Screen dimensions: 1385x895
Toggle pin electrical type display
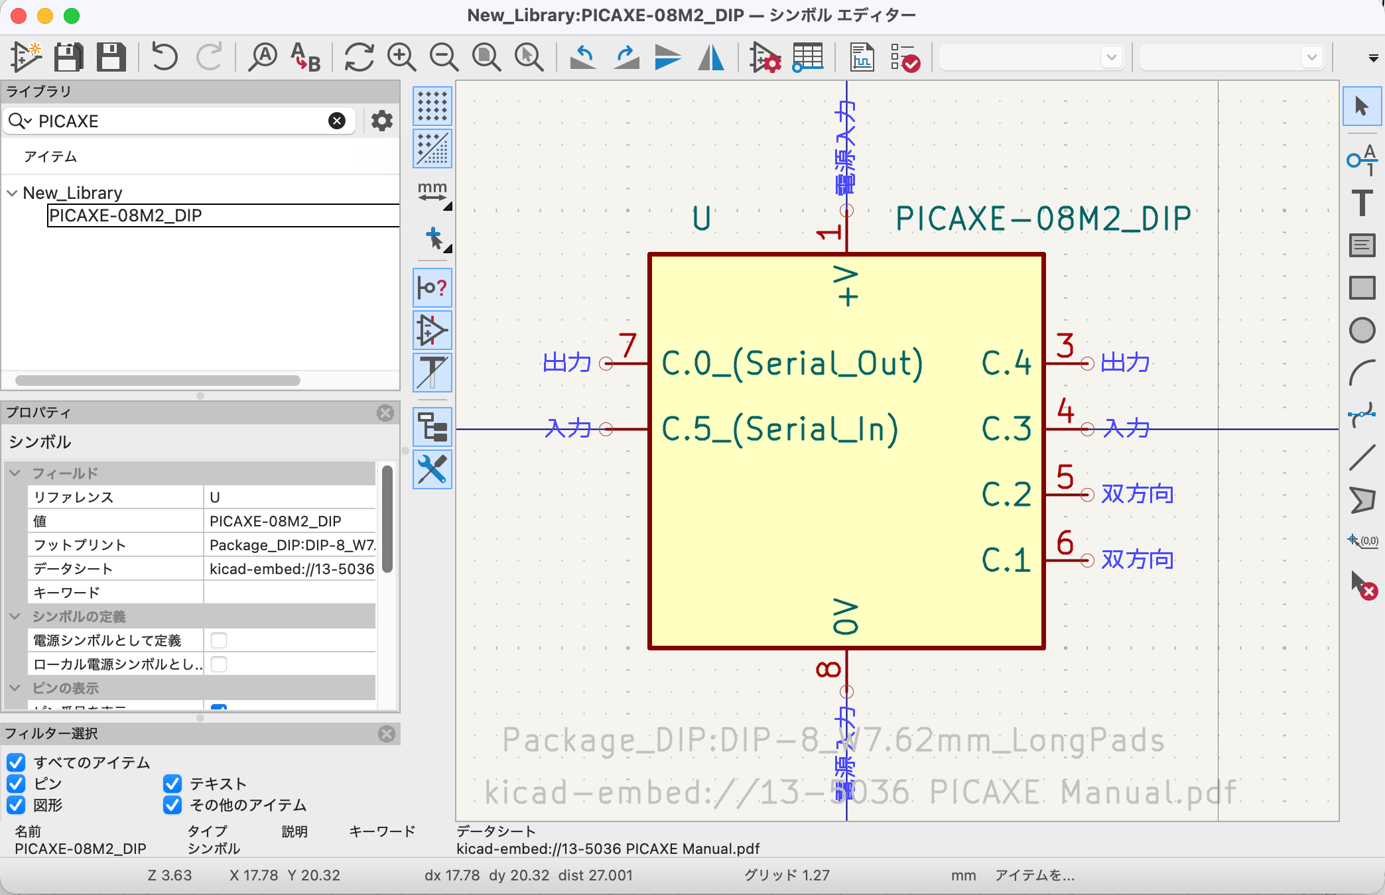[x=432, y=288]
